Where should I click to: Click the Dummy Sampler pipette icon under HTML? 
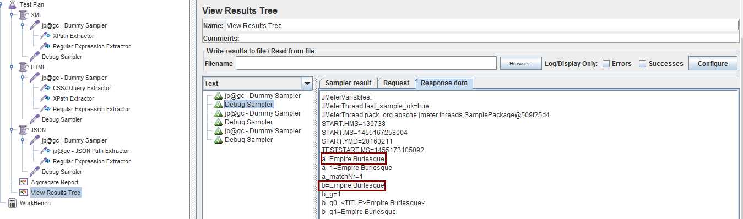tap(35, 78)
